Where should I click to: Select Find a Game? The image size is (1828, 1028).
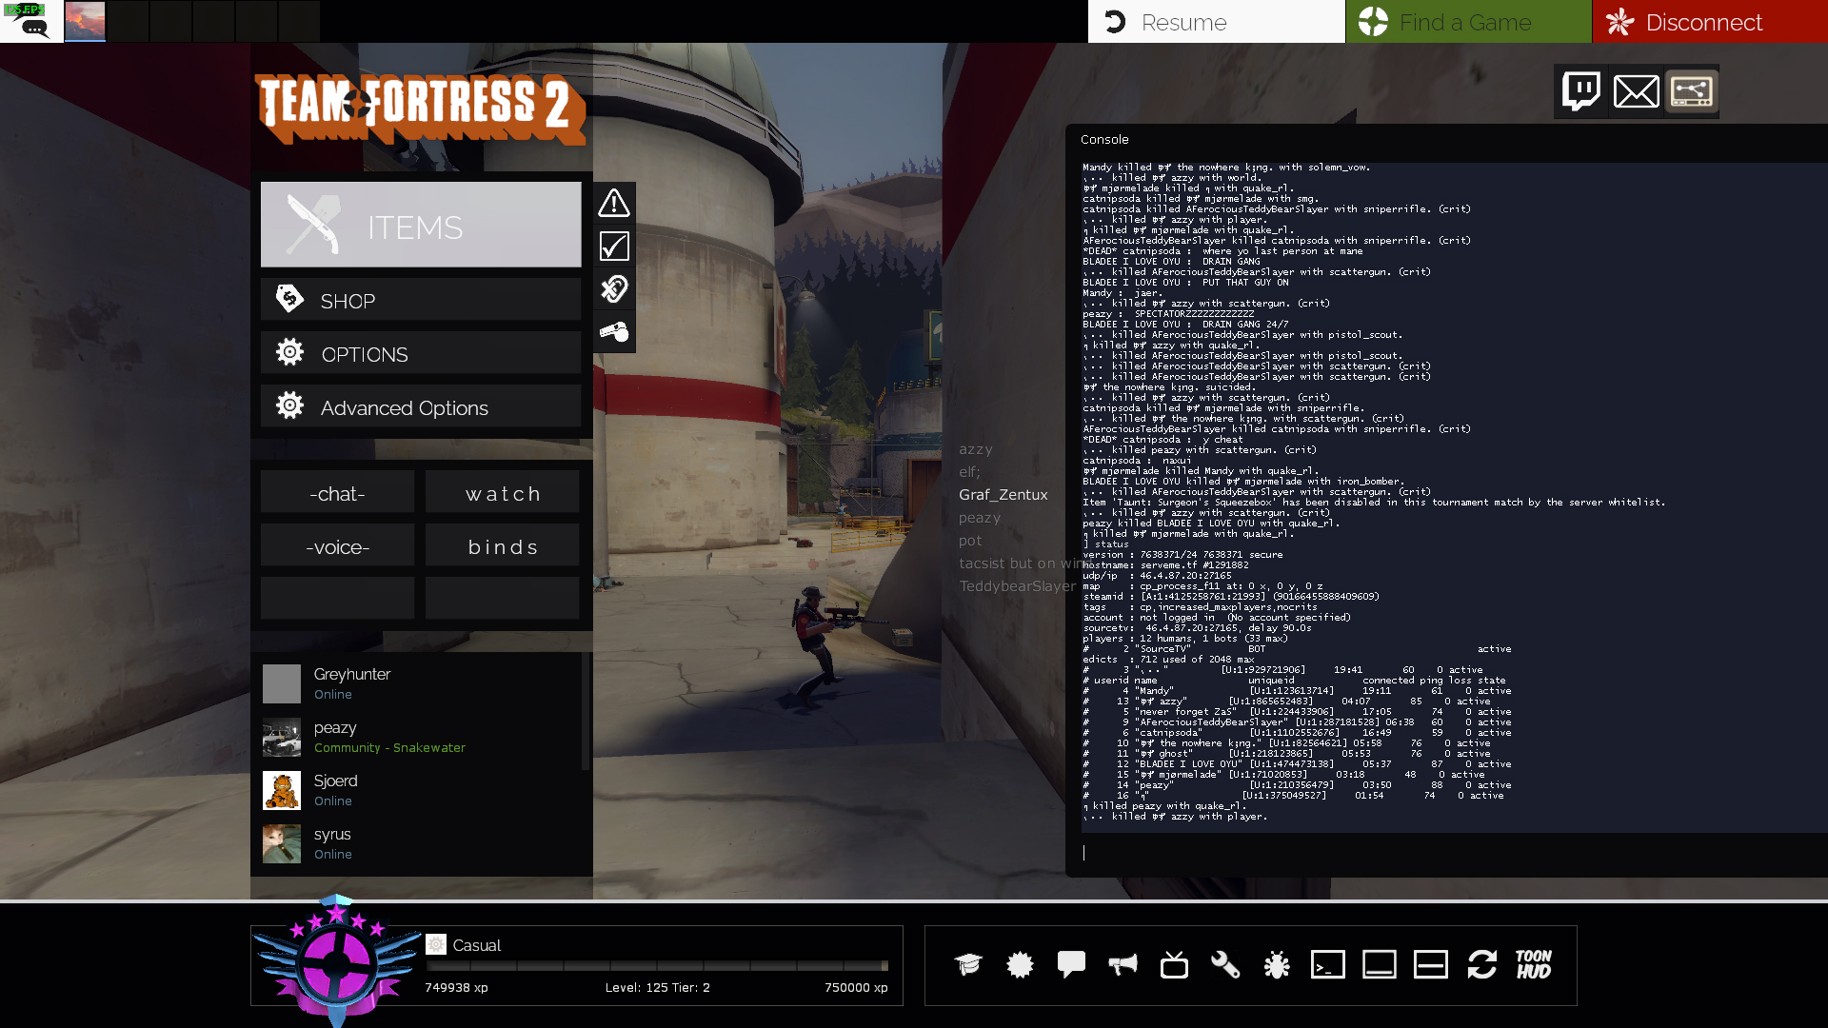coord(1468,21)
